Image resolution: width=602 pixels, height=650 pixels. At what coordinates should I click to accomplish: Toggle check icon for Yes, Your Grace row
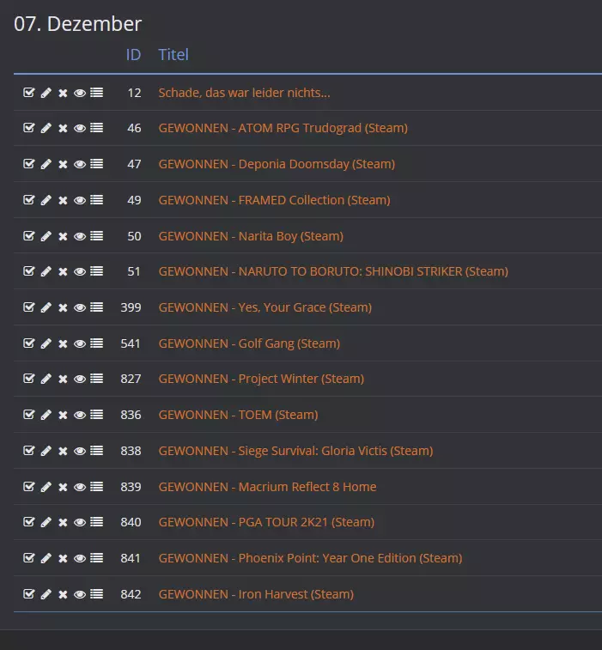point(28,307)
